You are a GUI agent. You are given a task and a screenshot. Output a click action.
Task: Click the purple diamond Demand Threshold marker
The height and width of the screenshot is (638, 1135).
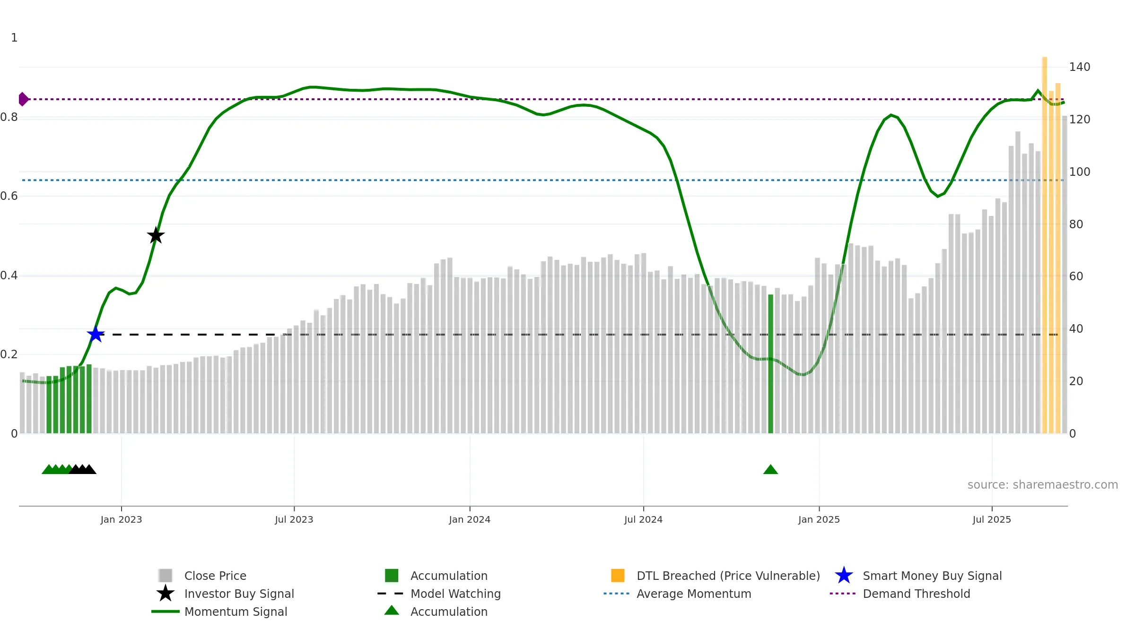[23, 99]
